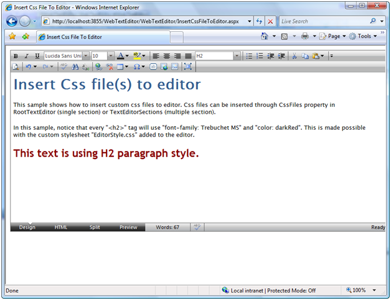Open the font size dropdown showing 10
This screenshot has height=300, width=391.
(111, 56)
